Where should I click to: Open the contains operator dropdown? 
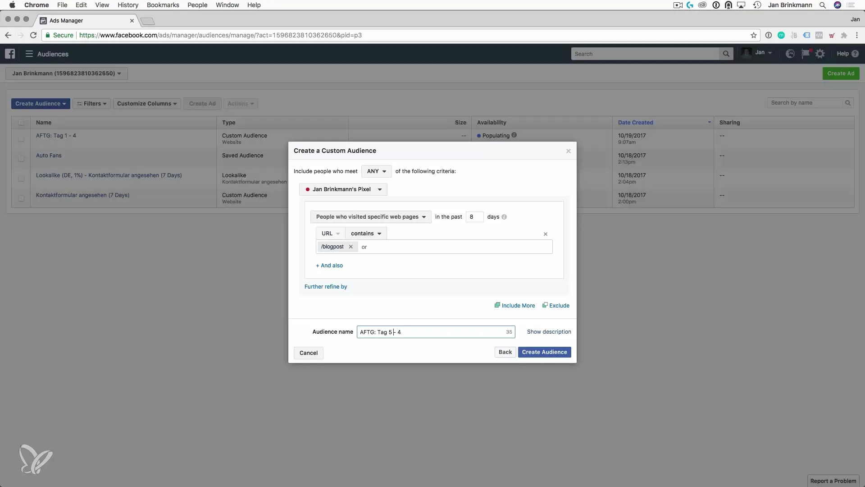click(366, 234)
